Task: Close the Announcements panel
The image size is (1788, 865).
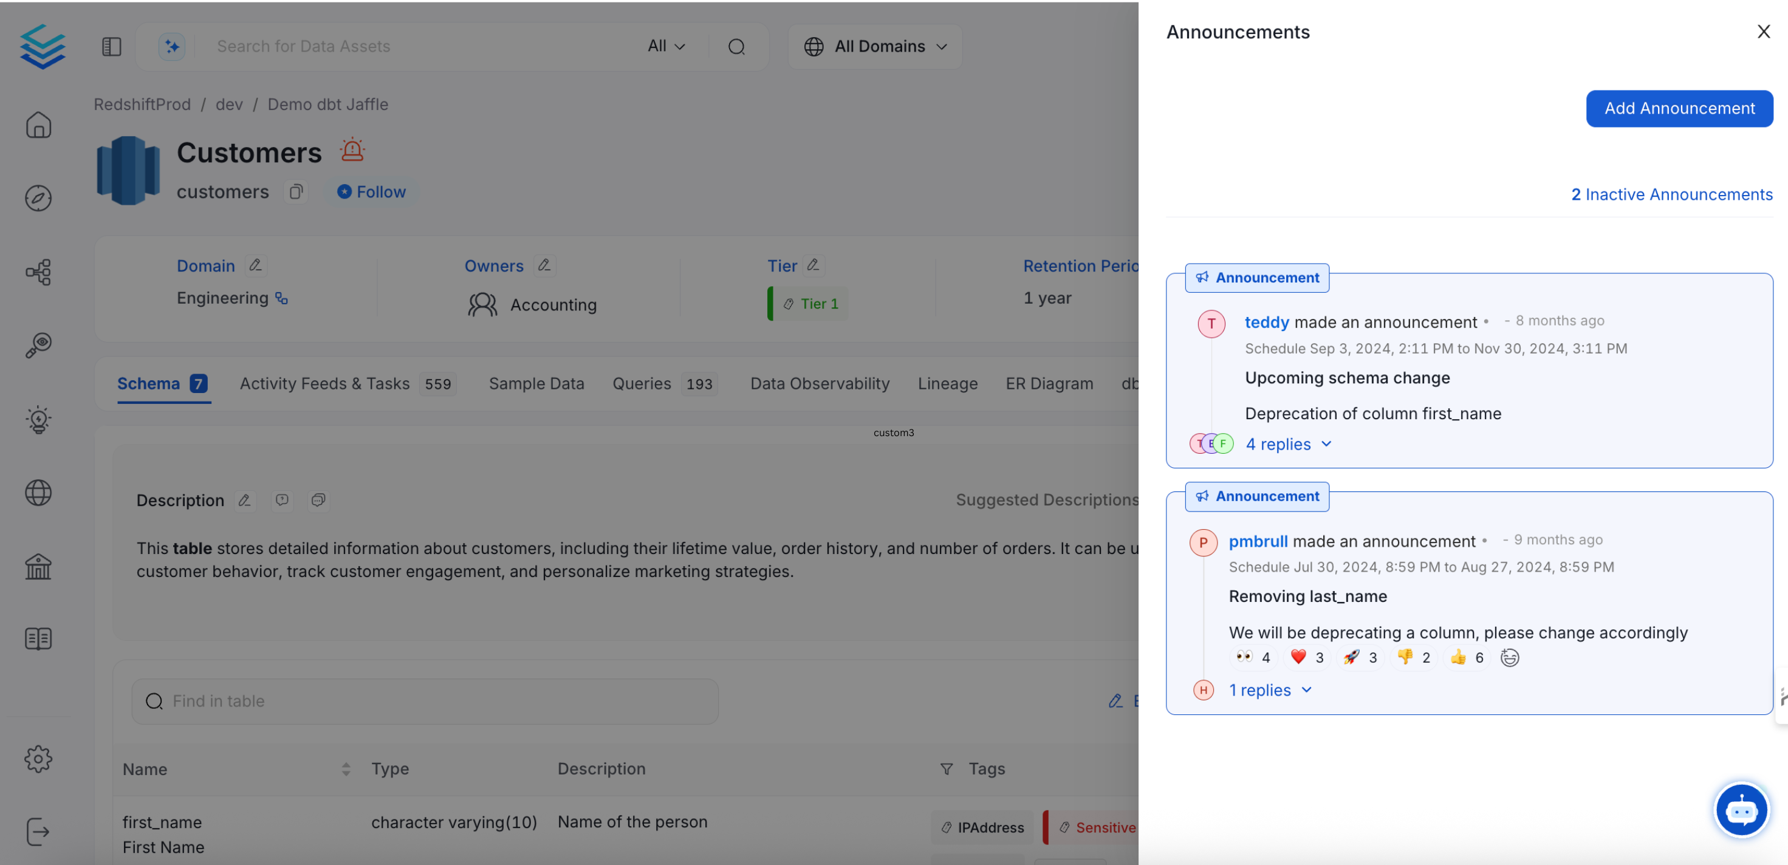Action: tap(1763, 32)
